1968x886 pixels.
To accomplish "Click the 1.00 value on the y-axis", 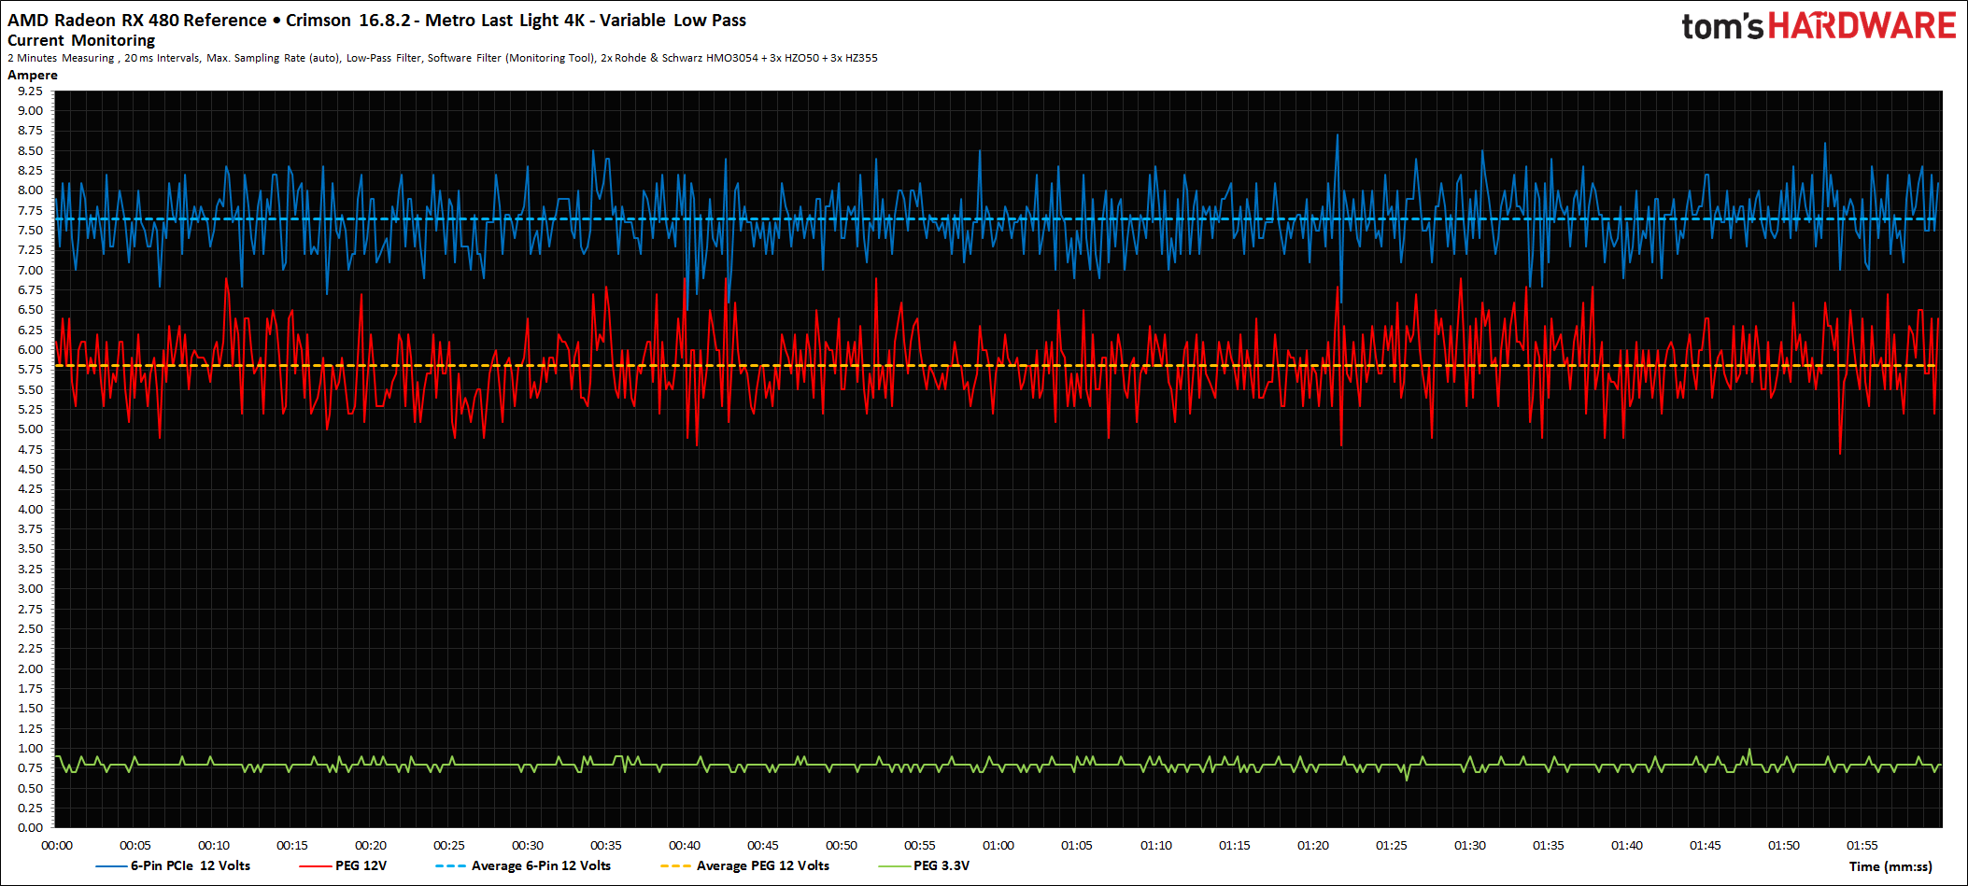I will coord(30,748).
